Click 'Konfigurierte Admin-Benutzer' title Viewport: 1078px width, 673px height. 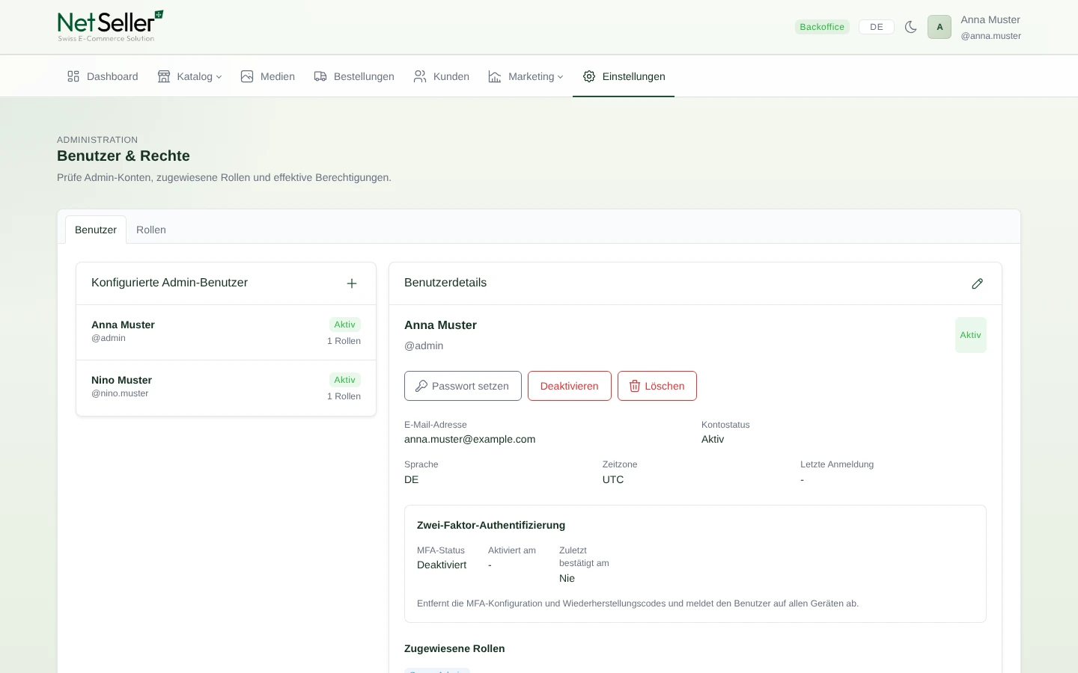(x=169, y=283)
